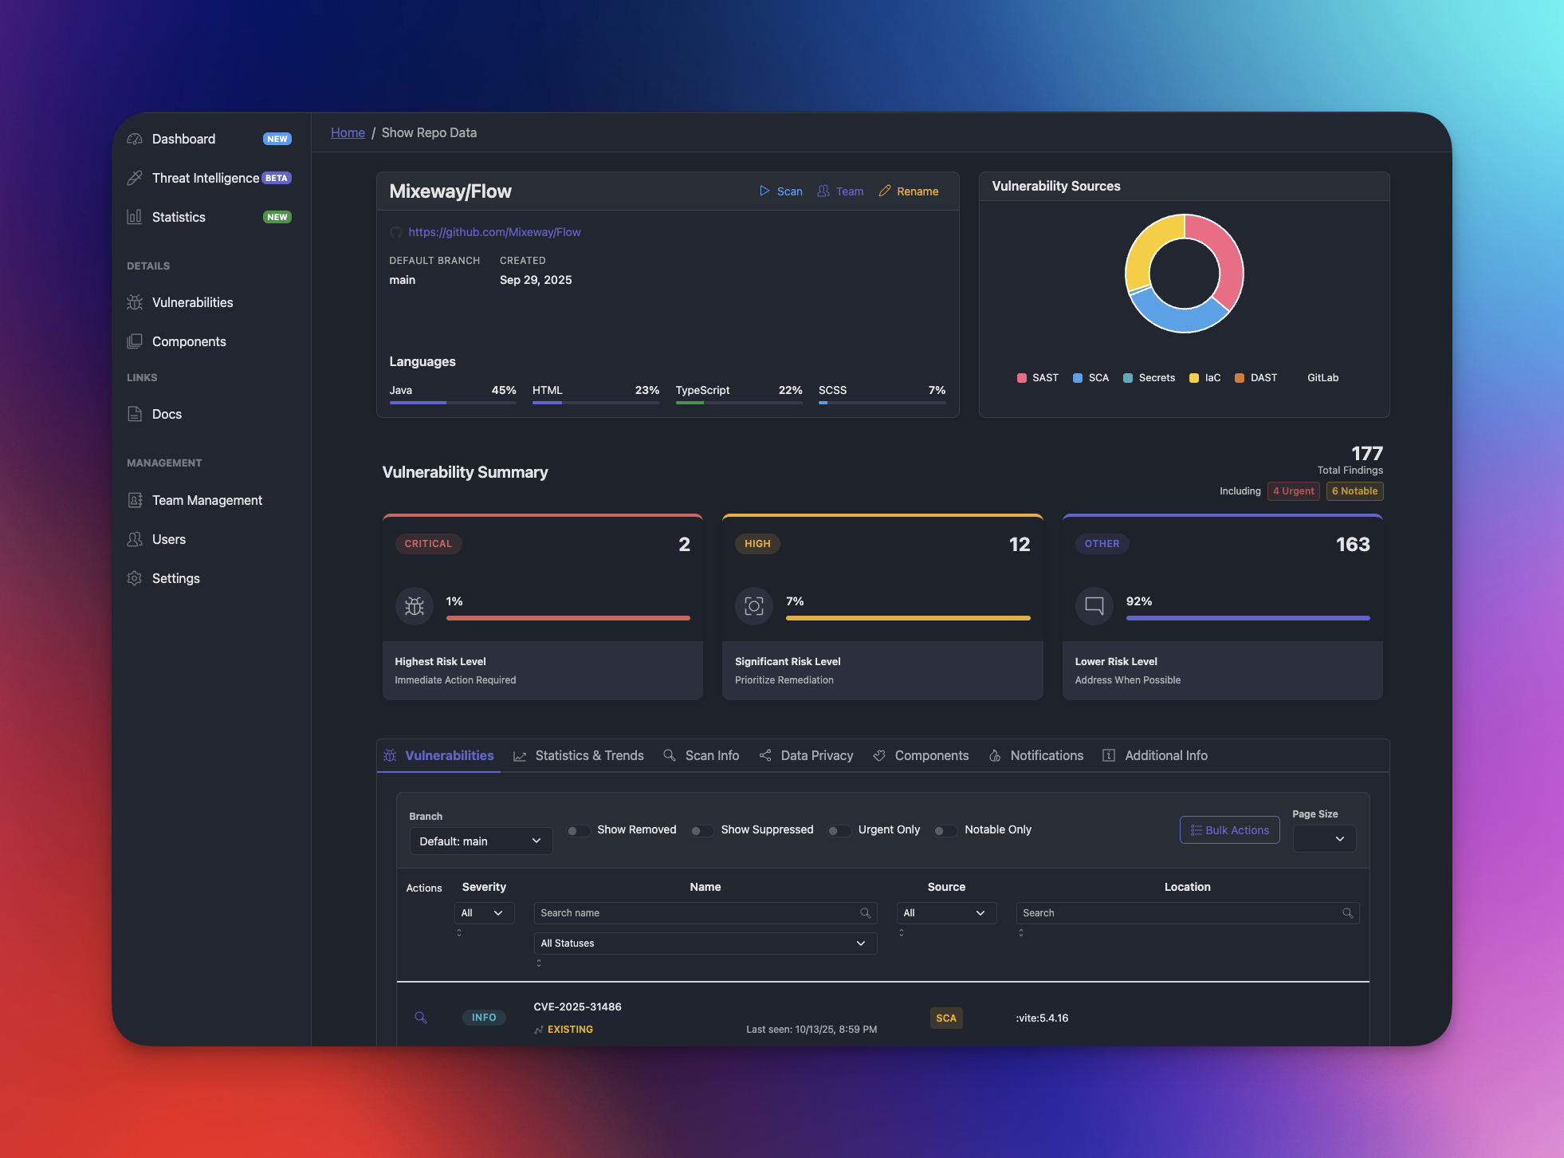1564x1158 pixels.
Task: Open the Notifications tab
Action: 1046,755
